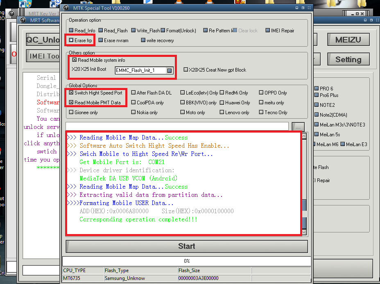The image size is (380, 284).
Task: Click the browse button with dots
Action: (x=298, y=127)
